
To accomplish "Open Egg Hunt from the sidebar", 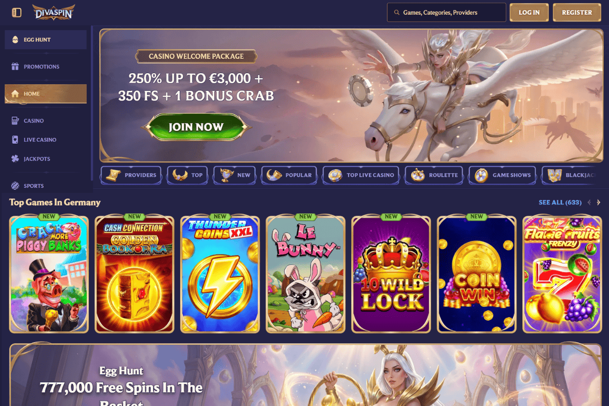I will point(46,40).
